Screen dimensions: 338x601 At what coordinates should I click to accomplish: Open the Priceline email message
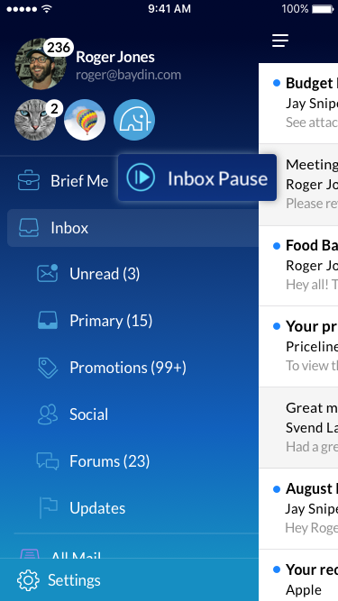pyautogui.click(x=298, y=347)
